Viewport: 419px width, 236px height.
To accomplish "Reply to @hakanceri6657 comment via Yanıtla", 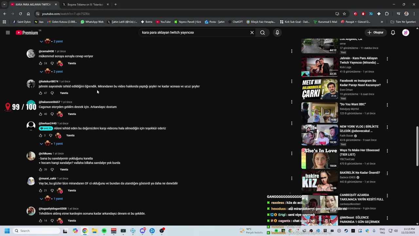I will (72, 114).
